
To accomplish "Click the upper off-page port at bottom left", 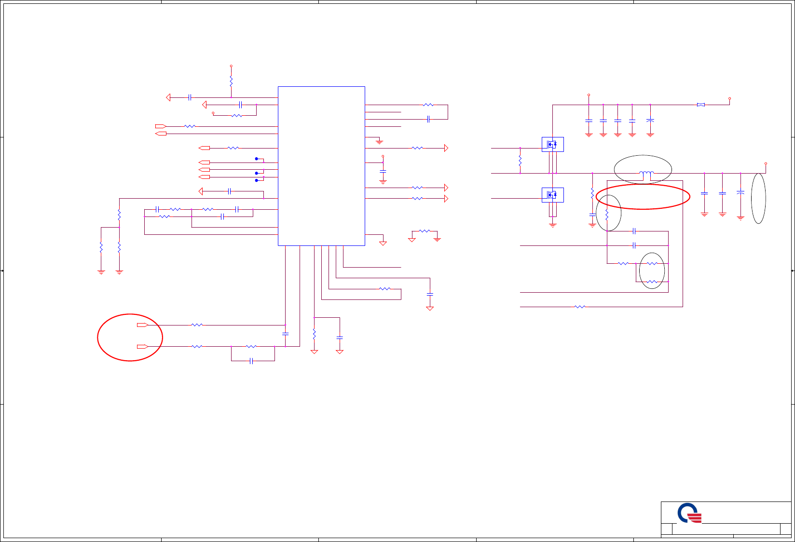I will click(142, 325).
